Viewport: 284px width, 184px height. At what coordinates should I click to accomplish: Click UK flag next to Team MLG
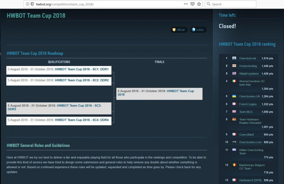(234, 111)
